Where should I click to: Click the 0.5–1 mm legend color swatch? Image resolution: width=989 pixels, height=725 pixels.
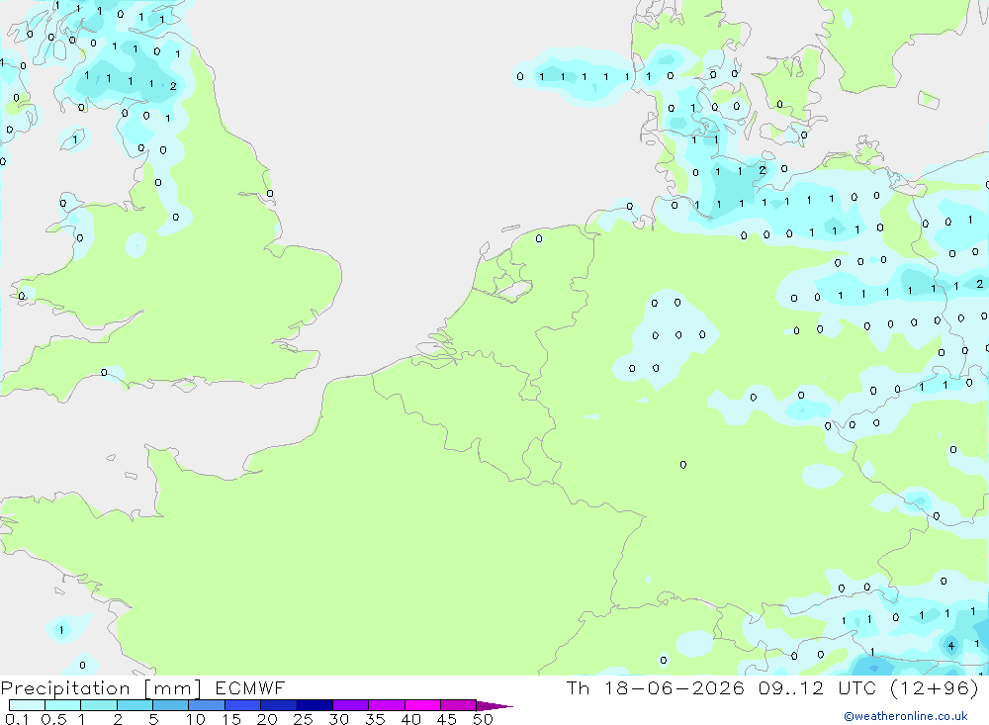(63, 705)
